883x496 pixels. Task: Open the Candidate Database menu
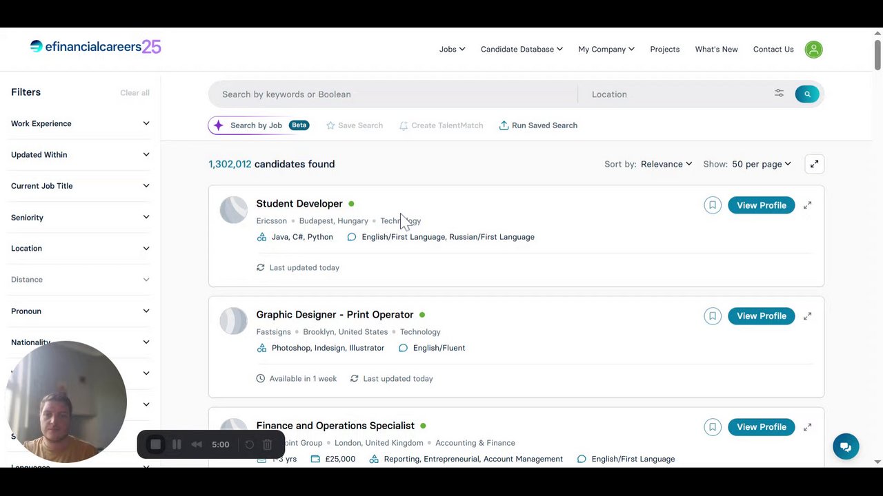pyautogui.click(x=522, y=50)
